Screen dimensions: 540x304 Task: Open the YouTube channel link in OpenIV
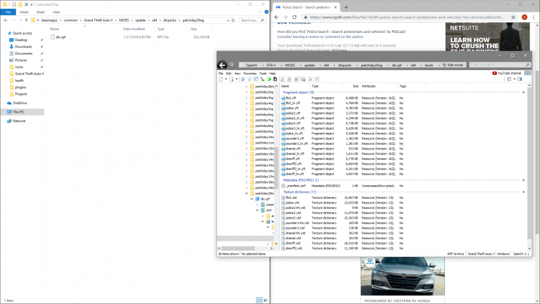pos(507,73)
